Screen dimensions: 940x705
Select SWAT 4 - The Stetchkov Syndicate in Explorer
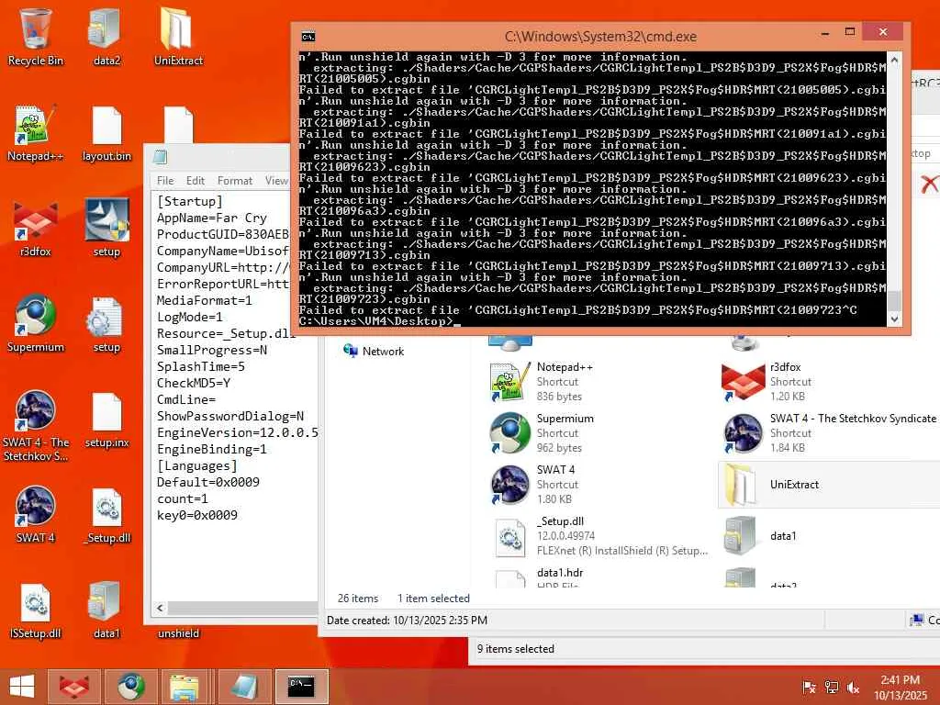click(829, 433)
